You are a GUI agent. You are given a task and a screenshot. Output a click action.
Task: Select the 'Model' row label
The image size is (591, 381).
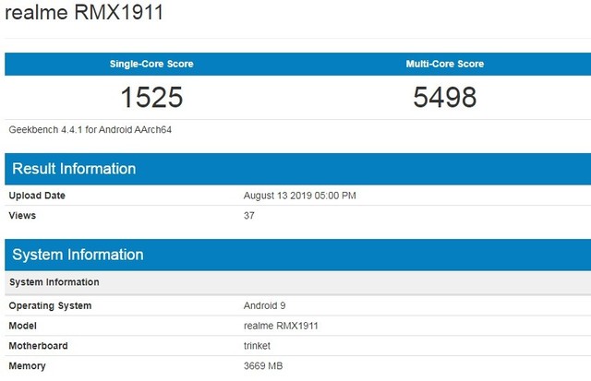pos(22,326)
